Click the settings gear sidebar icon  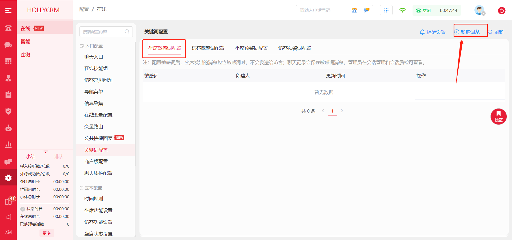coord(8,178)
